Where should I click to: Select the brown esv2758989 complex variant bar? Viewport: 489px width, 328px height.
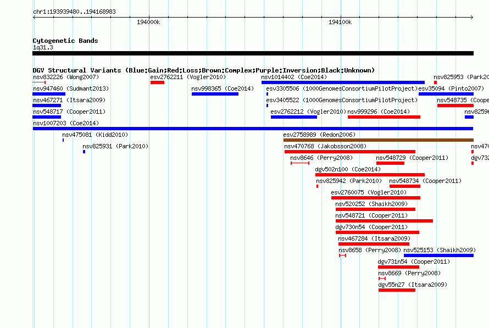coord(379,140)
